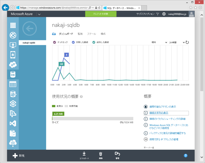Open Storage table icon in sidebar
This screenshot has height=163, width=205.
click(13, 84)
